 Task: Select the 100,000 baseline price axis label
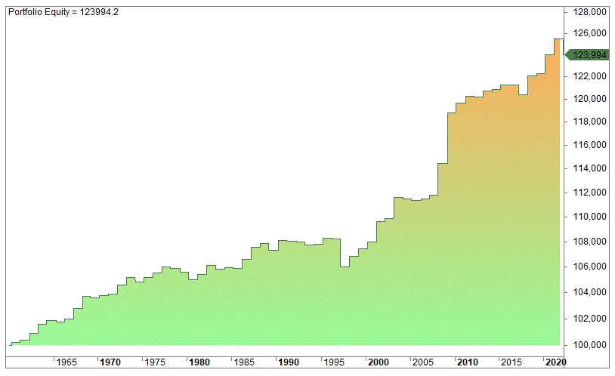point(589,345)
